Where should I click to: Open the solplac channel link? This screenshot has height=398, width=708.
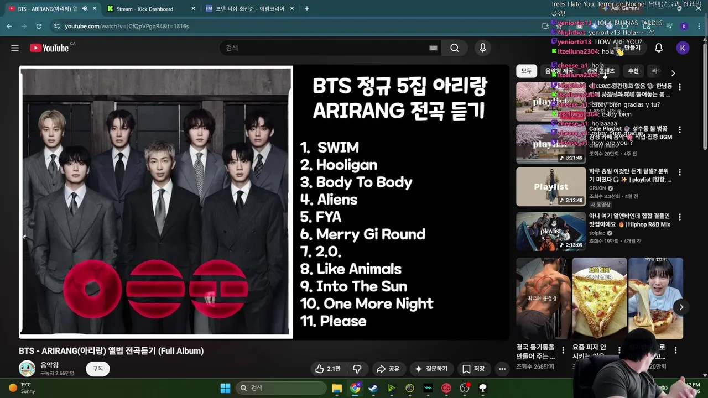coord(597,233)
